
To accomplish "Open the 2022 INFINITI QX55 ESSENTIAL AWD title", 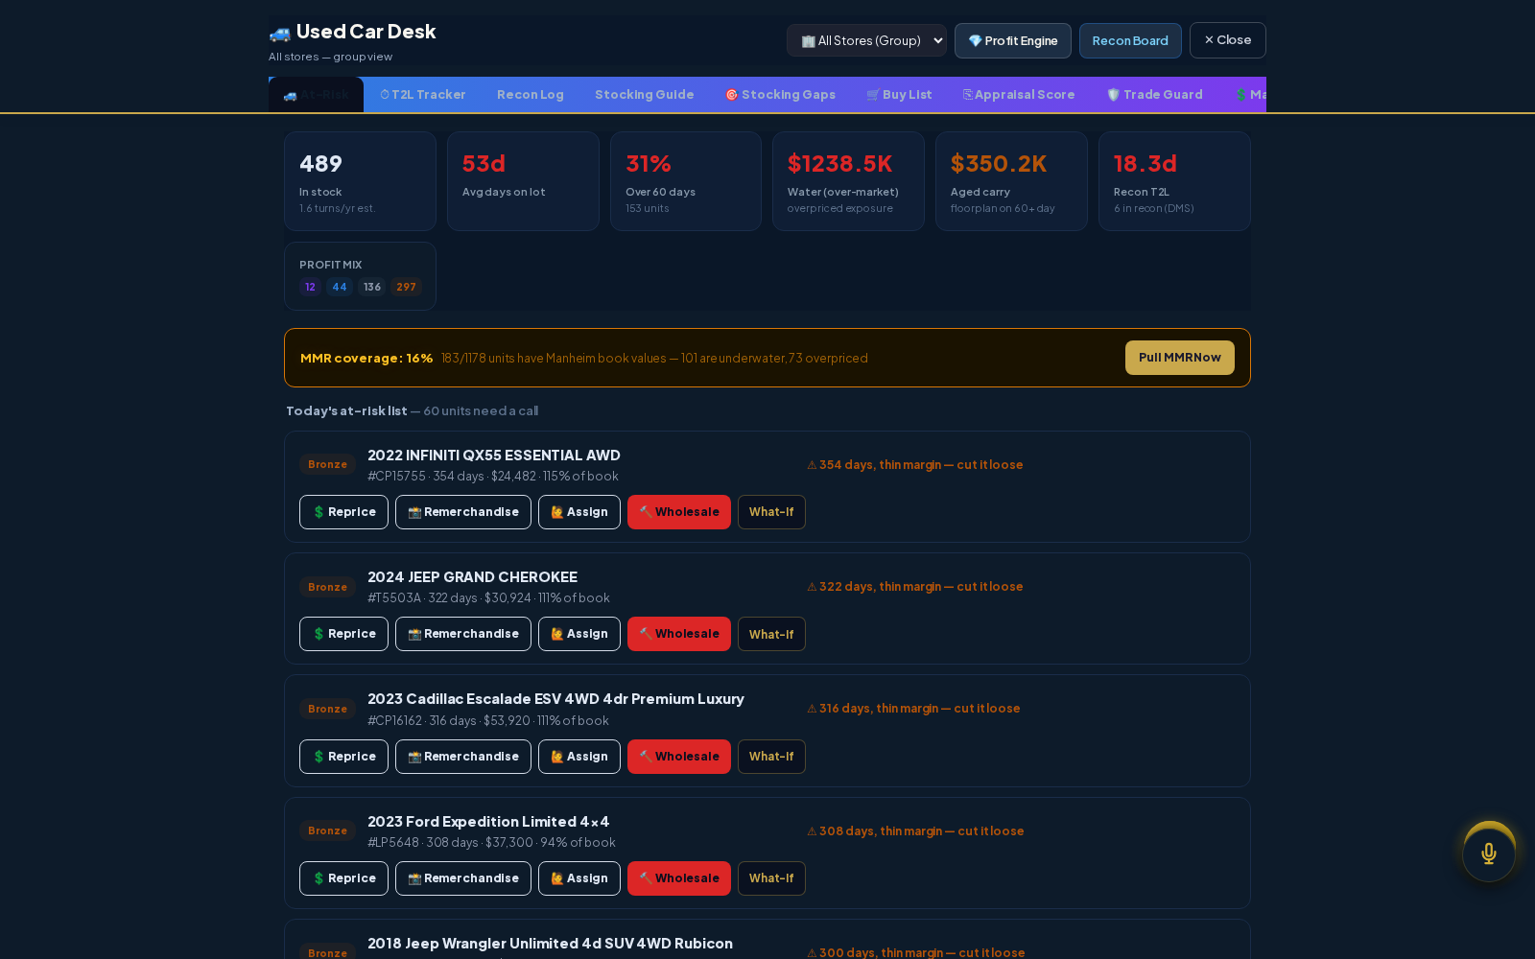I will click(494, 456).
